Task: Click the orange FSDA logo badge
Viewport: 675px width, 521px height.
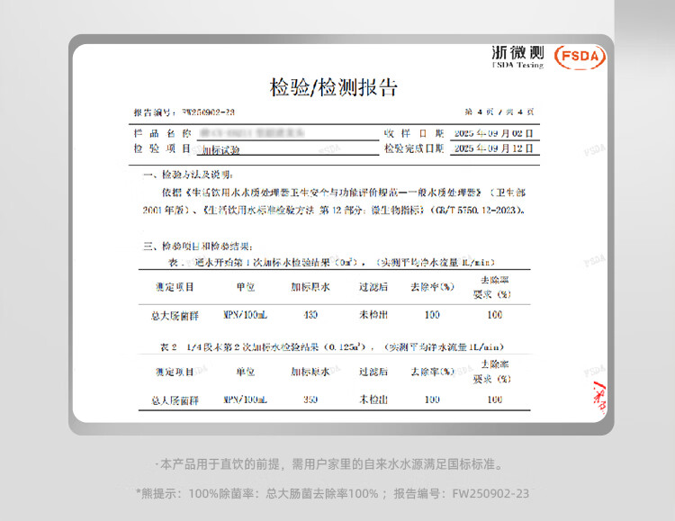Action: pos(581,56)
